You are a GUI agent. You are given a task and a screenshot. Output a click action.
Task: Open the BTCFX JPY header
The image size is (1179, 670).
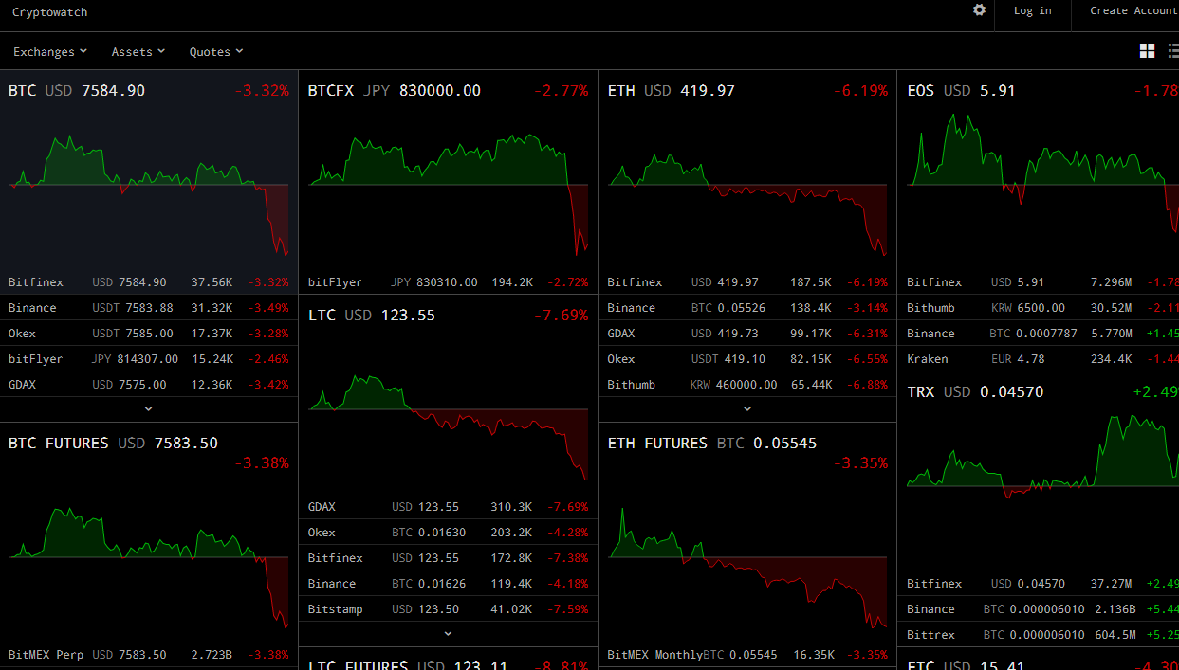point(448,91)
